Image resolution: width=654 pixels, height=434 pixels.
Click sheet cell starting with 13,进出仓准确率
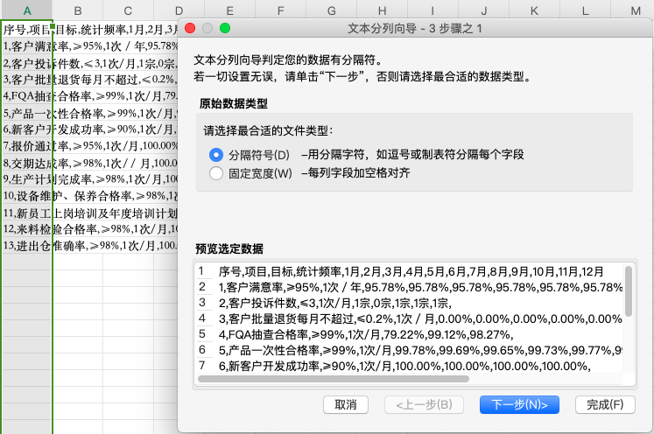[x=26, y=246]
